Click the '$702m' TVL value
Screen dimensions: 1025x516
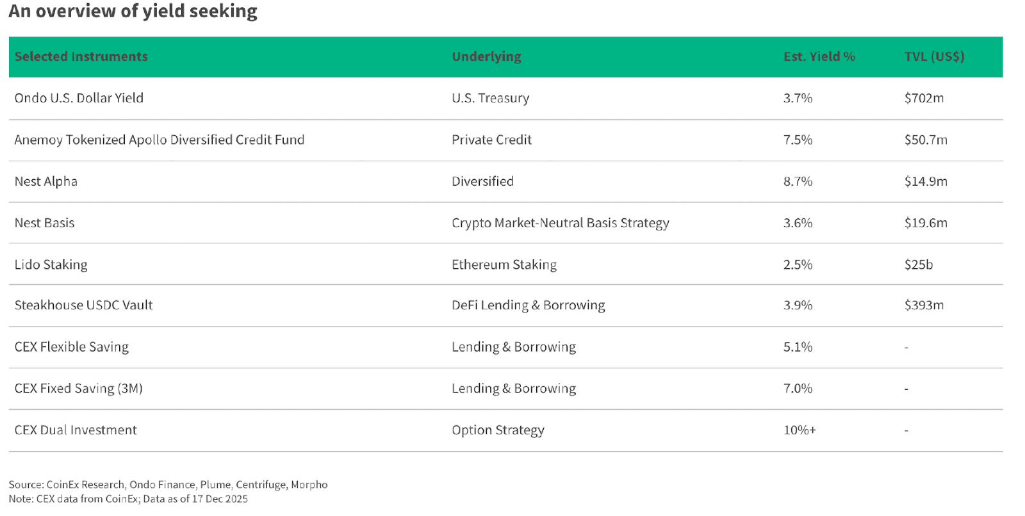point(924,98)
